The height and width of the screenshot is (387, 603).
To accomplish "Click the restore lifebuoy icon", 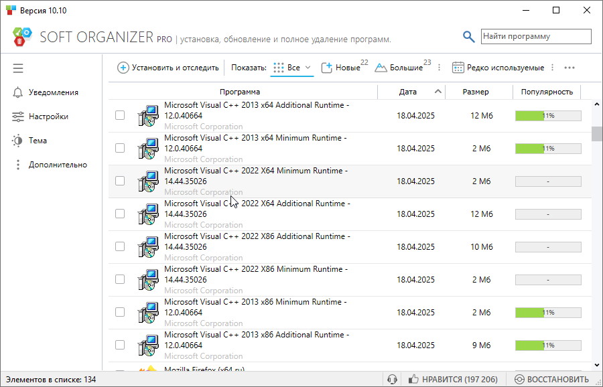I will 519,380.
